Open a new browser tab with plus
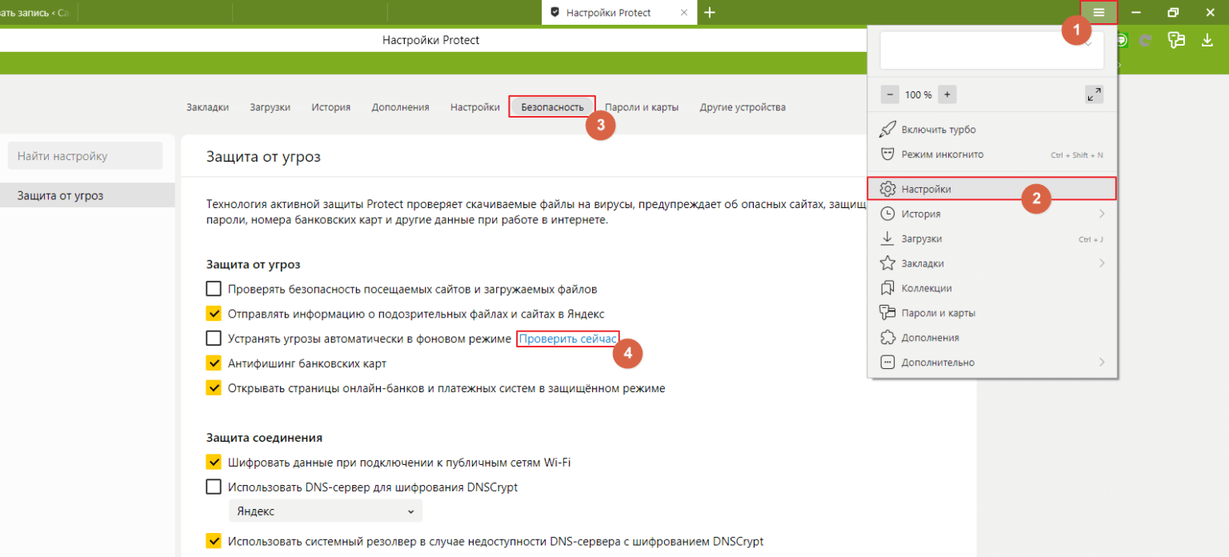The width and height of the screenshot is (1229, 557). tap(710, 13)
